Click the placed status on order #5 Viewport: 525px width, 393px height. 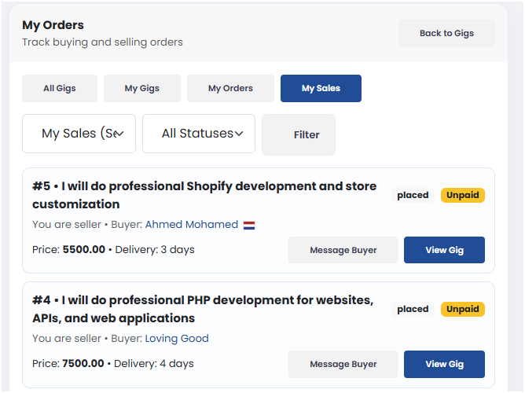[x=413, y=195]
